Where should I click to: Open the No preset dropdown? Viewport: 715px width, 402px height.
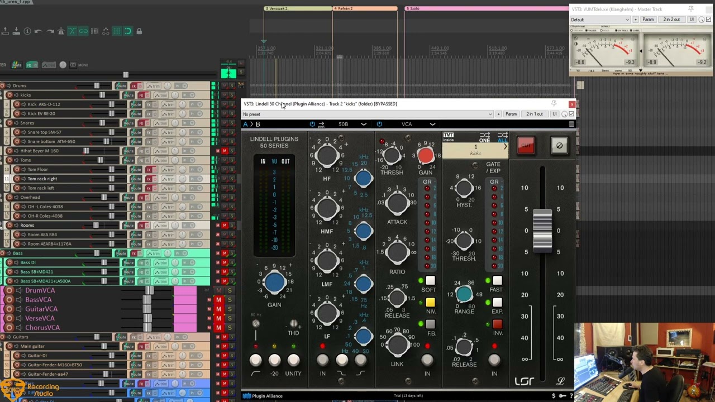click(368, 114)
